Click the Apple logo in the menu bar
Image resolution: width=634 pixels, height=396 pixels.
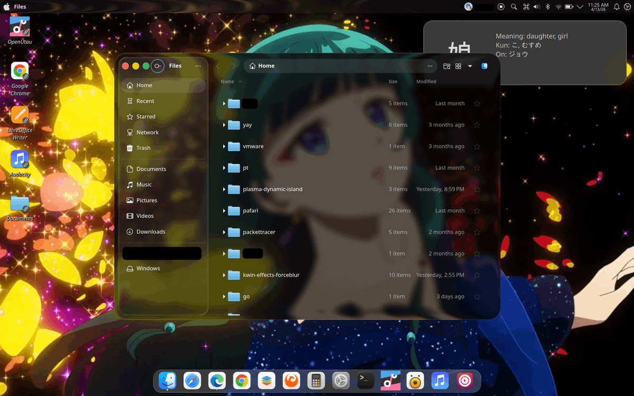point(7,6)
